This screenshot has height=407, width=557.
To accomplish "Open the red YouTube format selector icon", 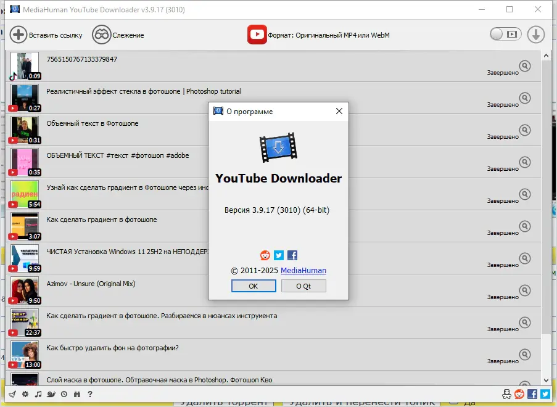I will [x=257, y=35].
